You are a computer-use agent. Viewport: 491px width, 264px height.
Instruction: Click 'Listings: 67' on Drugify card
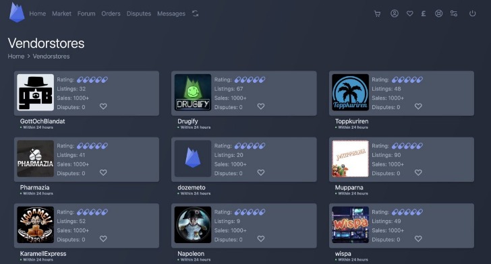[229, 89]
